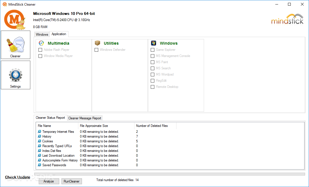This screenshot has height=187, width=309.
Task: Click the Microsoft Windows 10 Pro 64-bit heading
Action: 64,13
